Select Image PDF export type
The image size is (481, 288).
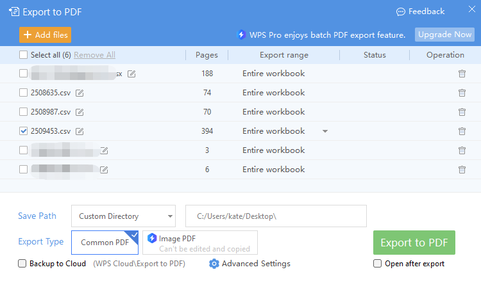(200, 243)
